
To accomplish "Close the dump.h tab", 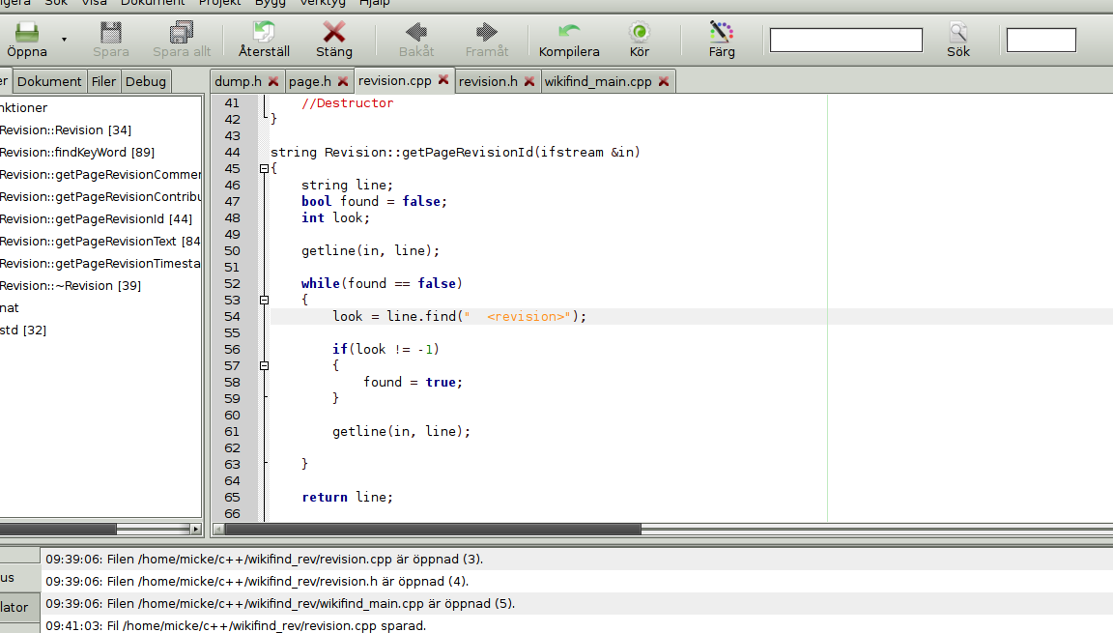I will click(273, 81).
